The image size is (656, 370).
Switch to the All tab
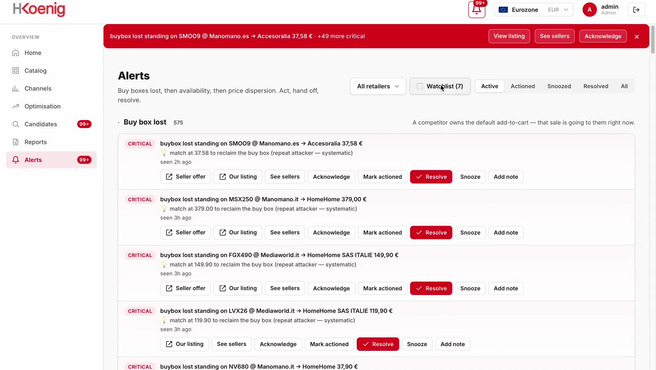[x=624, y=86]
